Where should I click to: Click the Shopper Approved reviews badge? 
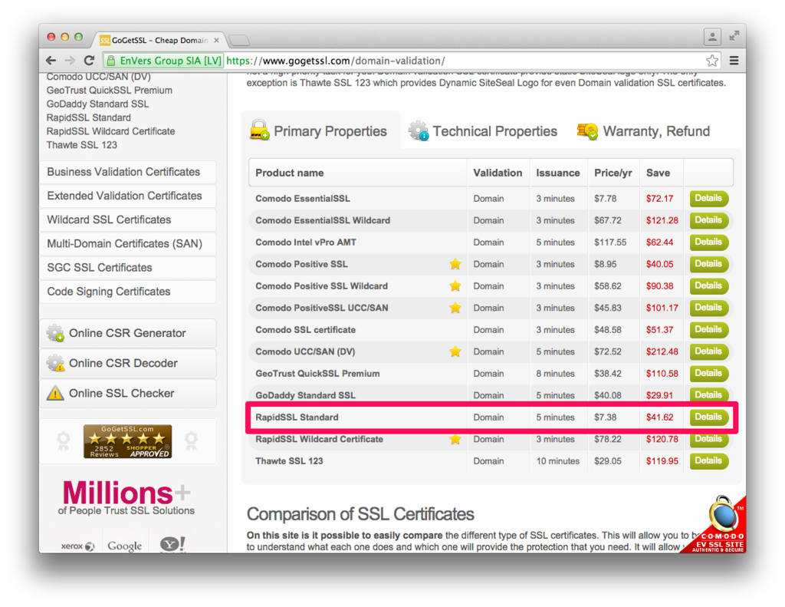pyautogui.click(x=128, y=441)
